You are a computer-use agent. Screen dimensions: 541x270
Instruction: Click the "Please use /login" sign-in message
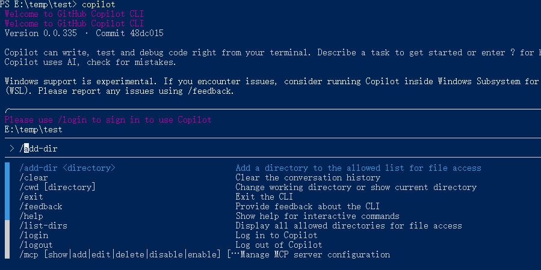point(108,120)
